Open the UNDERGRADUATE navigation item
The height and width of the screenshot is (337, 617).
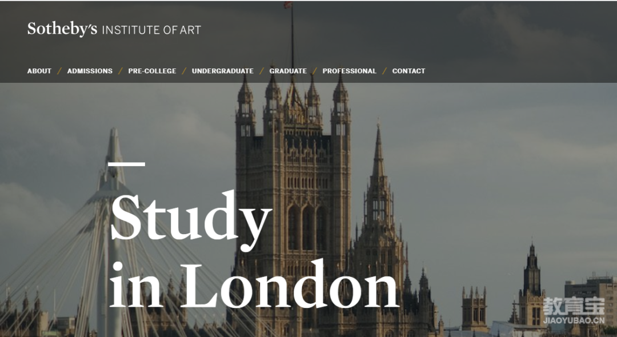click(x=223, y=71)
